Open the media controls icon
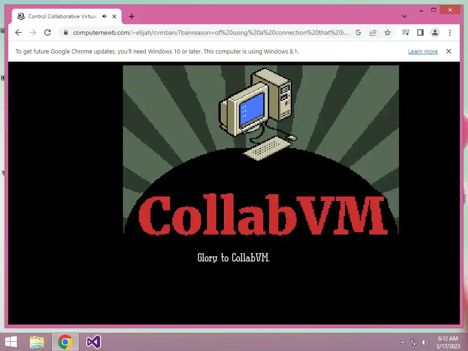Viewport: 468px width, 351px height. (406, 32)
